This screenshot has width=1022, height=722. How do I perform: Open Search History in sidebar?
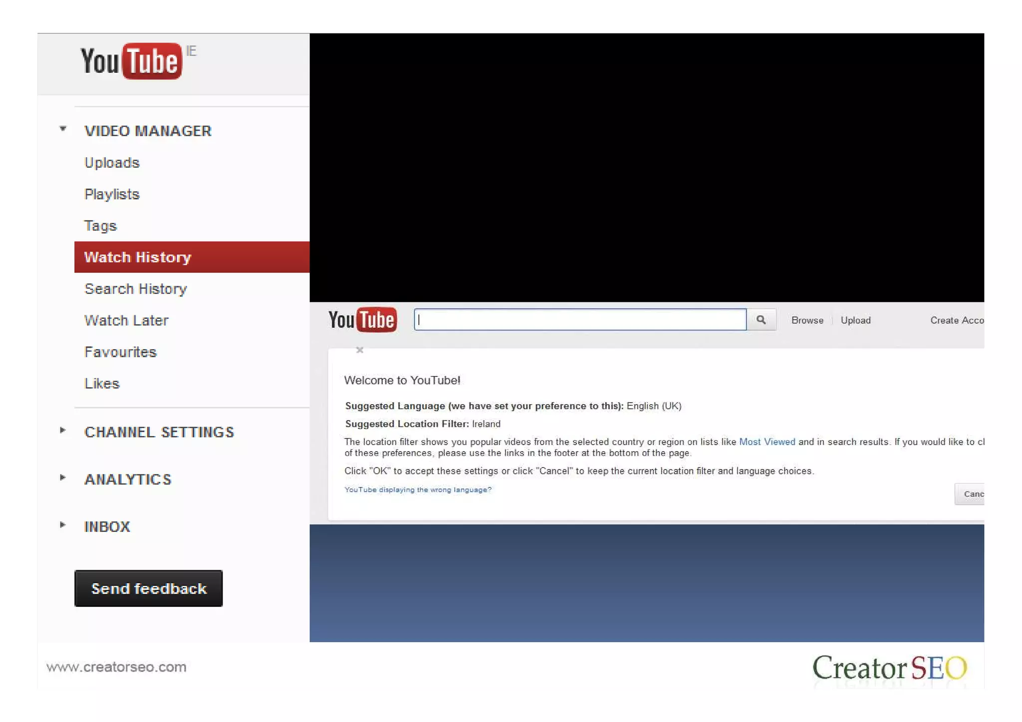click(x=135, y=289)
